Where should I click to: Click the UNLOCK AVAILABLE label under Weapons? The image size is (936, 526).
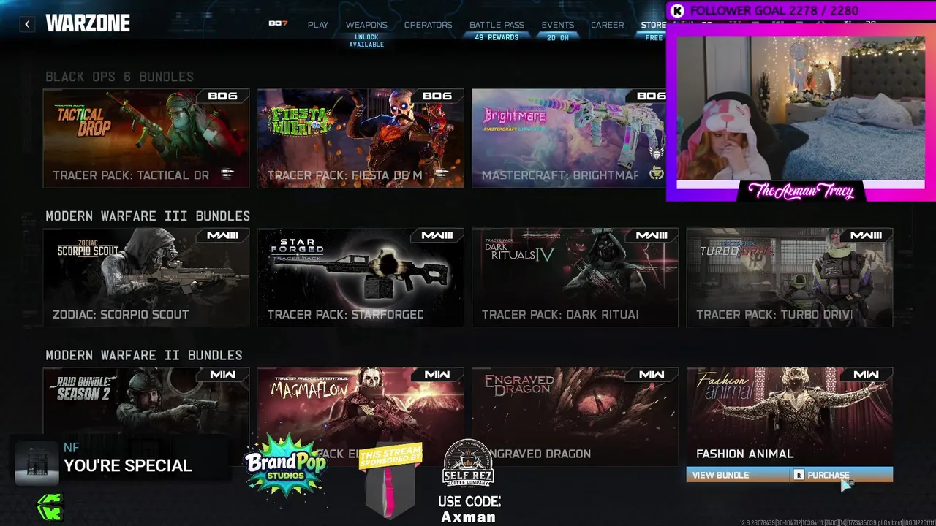[366, 41]
